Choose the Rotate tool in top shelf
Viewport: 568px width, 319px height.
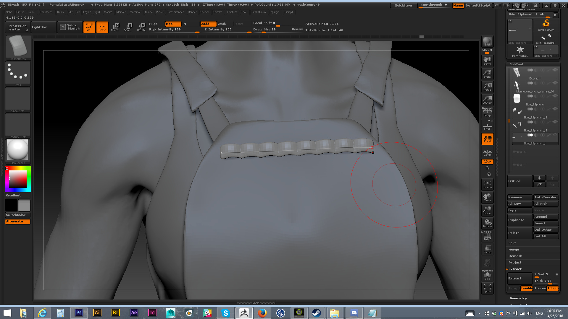point(141,27)
